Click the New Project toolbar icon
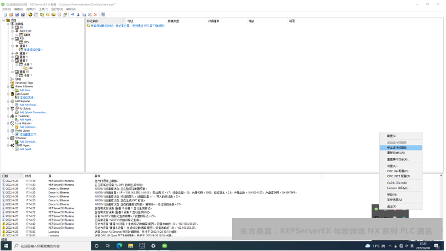Image resolution: width=446 pixels, height=251 pixels. click(5, 14)
